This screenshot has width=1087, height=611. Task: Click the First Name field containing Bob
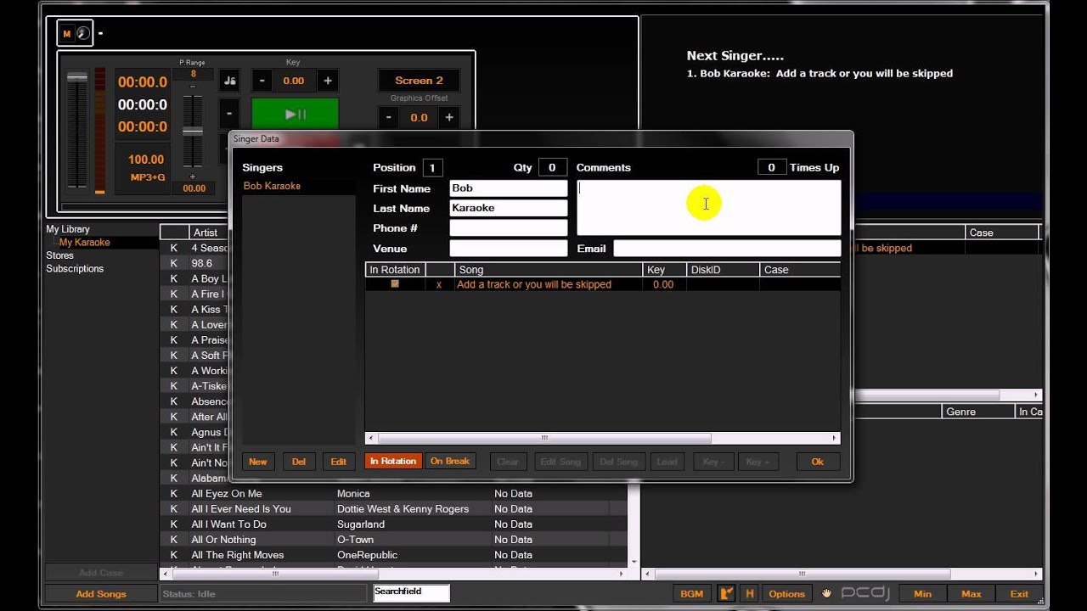[508, 188]
